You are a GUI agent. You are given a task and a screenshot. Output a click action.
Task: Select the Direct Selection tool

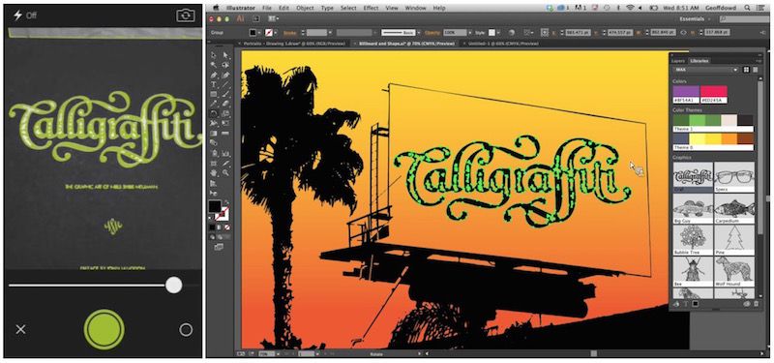(224, 55)
